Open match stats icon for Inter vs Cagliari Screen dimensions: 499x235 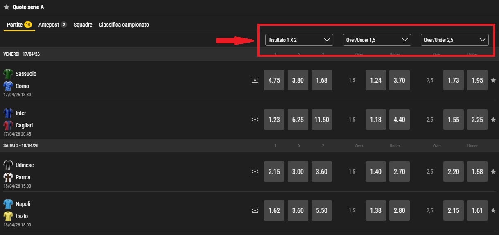[255, 120]
